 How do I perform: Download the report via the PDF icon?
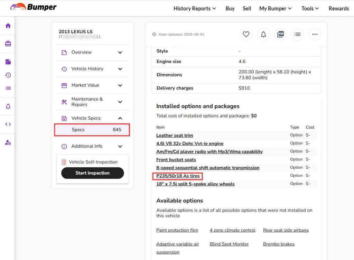point(280,34)
